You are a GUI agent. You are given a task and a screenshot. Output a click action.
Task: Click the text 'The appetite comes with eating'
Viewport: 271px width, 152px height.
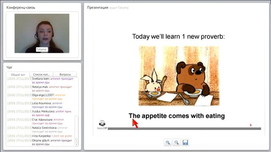pos(177,116)
